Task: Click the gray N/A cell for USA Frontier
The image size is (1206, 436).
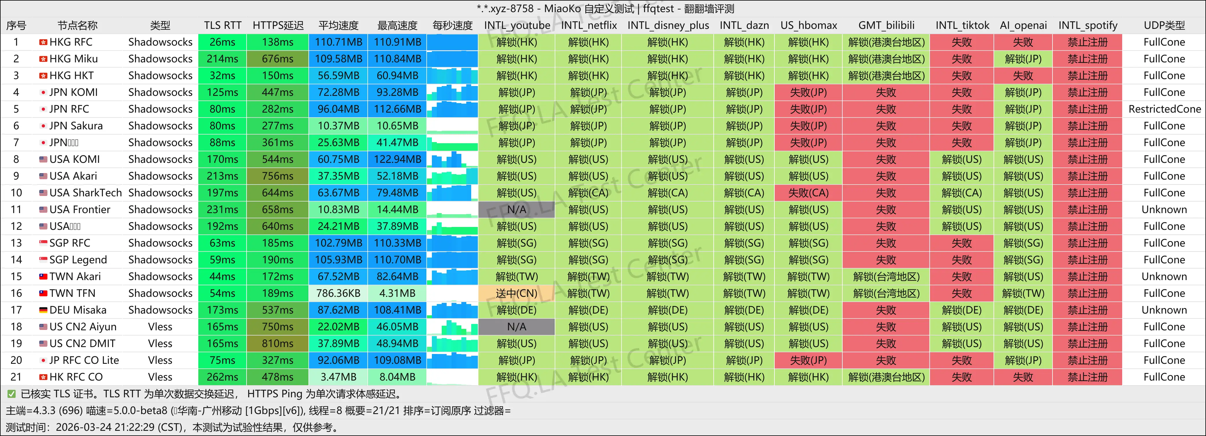Action: (516, 210)
